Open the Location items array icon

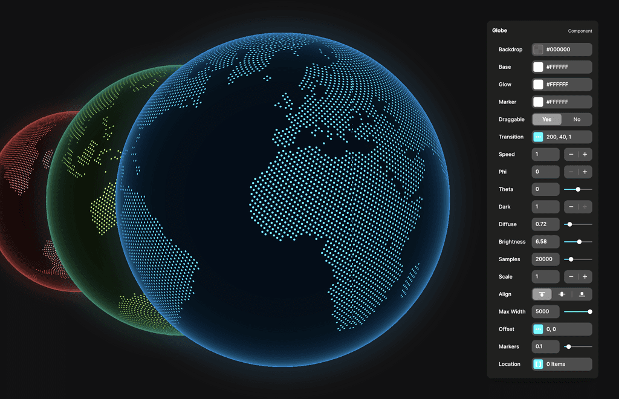(538, 364)
